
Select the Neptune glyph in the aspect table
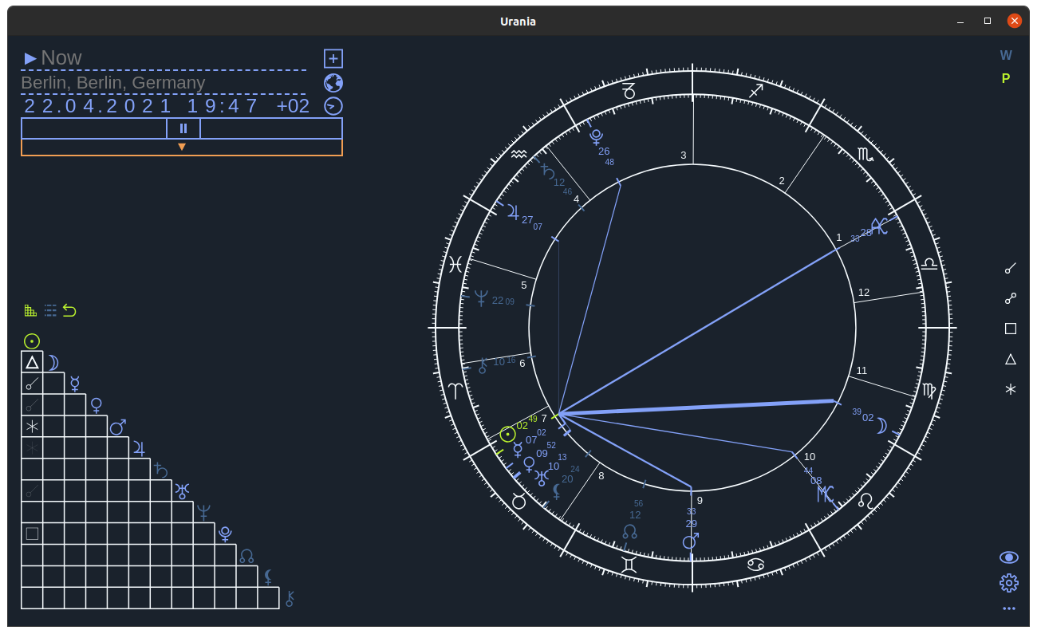click(204, 512)
